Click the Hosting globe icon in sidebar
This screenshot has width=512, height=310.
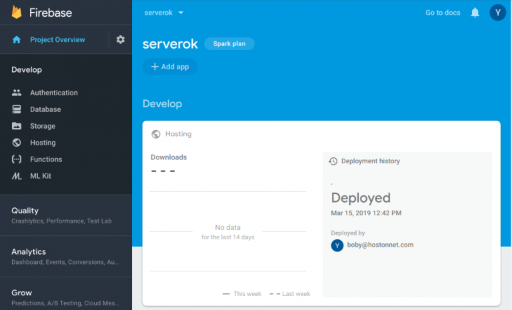[17, 143]
